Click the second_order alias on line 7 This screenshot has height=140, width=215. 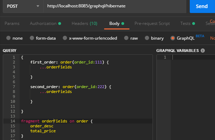click(x=44, y=87)
